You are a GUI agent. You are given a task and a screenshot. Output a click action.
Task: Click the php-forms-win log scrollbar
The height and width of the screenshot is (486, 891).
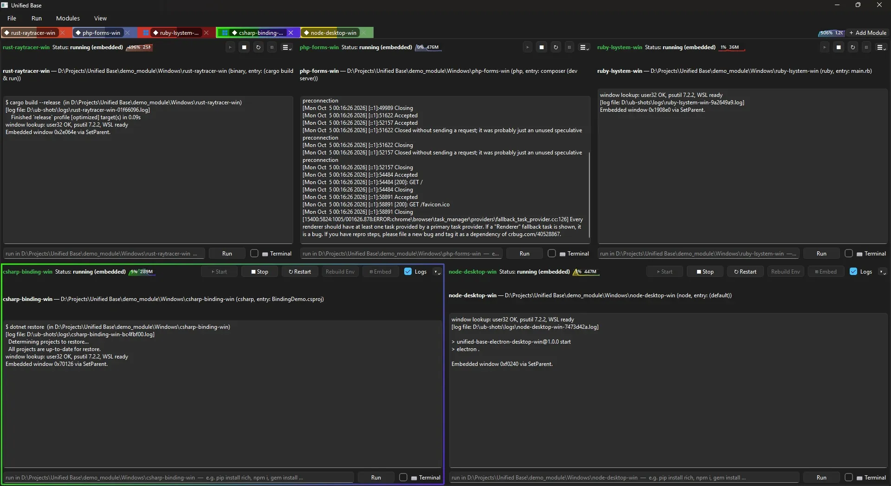point(589,195)
